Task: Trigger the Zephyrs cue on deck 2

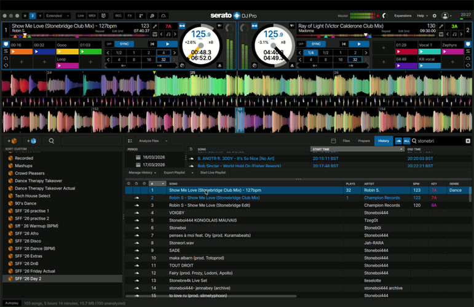Action: (452, 52)
